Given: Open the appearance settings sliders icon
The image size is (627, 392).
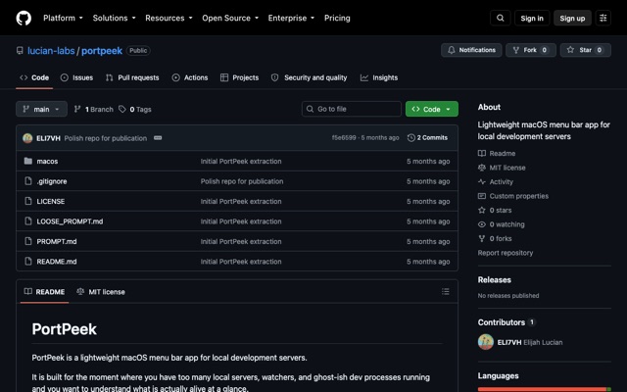Looking at the screenshot, I should 603,18.
